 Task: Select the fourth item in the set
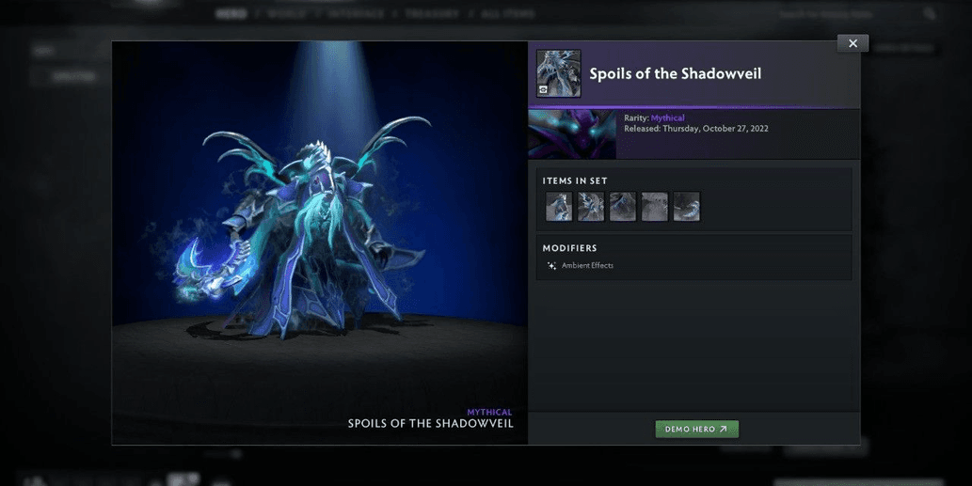pyautogui.click(x=655, y=207)
